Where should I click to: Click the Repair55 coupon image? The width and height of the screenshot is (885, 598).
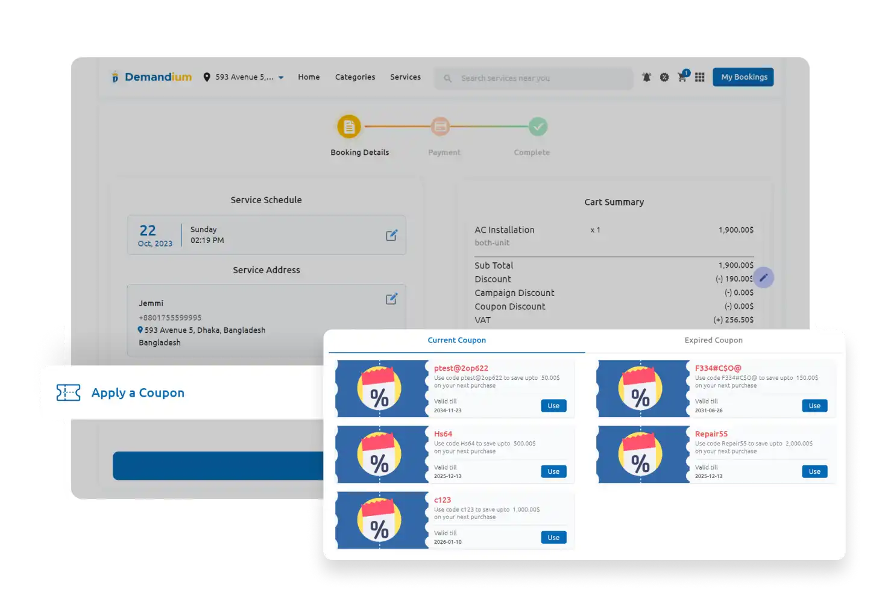point(643,455)
